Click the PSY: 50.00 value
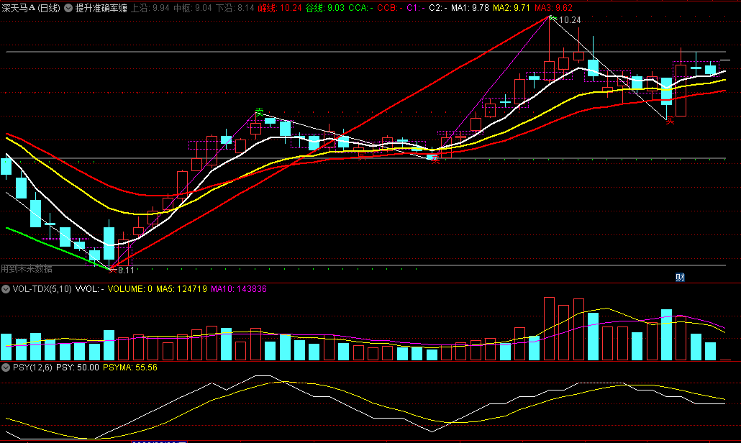 coord(78,367)
